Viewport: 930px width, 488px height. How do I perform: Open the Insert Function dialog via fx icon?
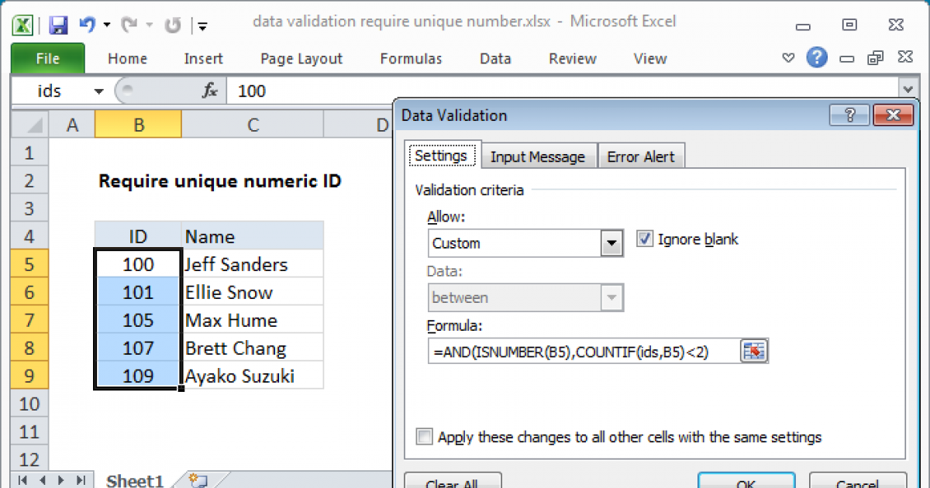(x=209, y=89)
